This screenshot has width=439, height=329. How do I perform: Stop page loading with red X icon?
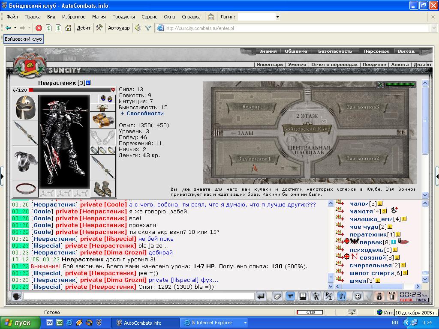[39, 28]
